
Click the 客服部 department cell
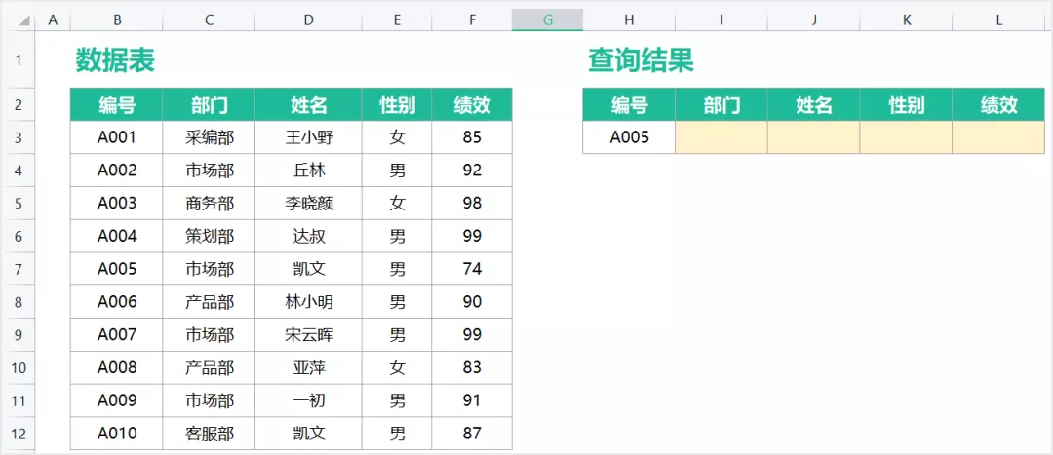coord(209,434)
